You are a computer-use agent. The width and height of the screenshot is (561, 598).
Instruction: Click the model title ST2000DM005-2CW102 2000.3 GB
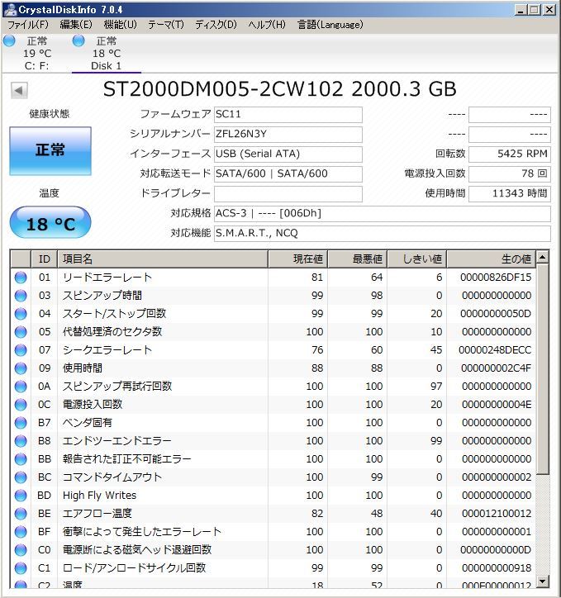coord(279,89)
